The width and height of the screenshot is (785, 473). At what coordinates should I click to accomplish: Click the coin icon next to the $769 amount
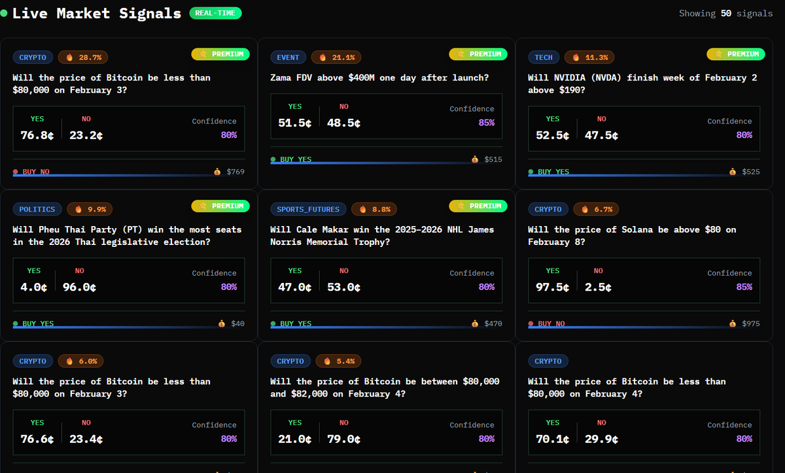click(217, 171)
